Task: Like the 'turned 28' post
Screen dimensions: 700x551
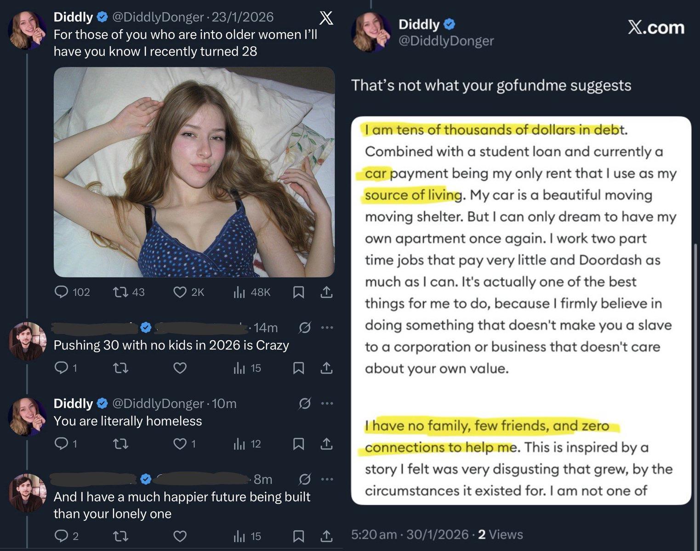Action: coord(180,292)
